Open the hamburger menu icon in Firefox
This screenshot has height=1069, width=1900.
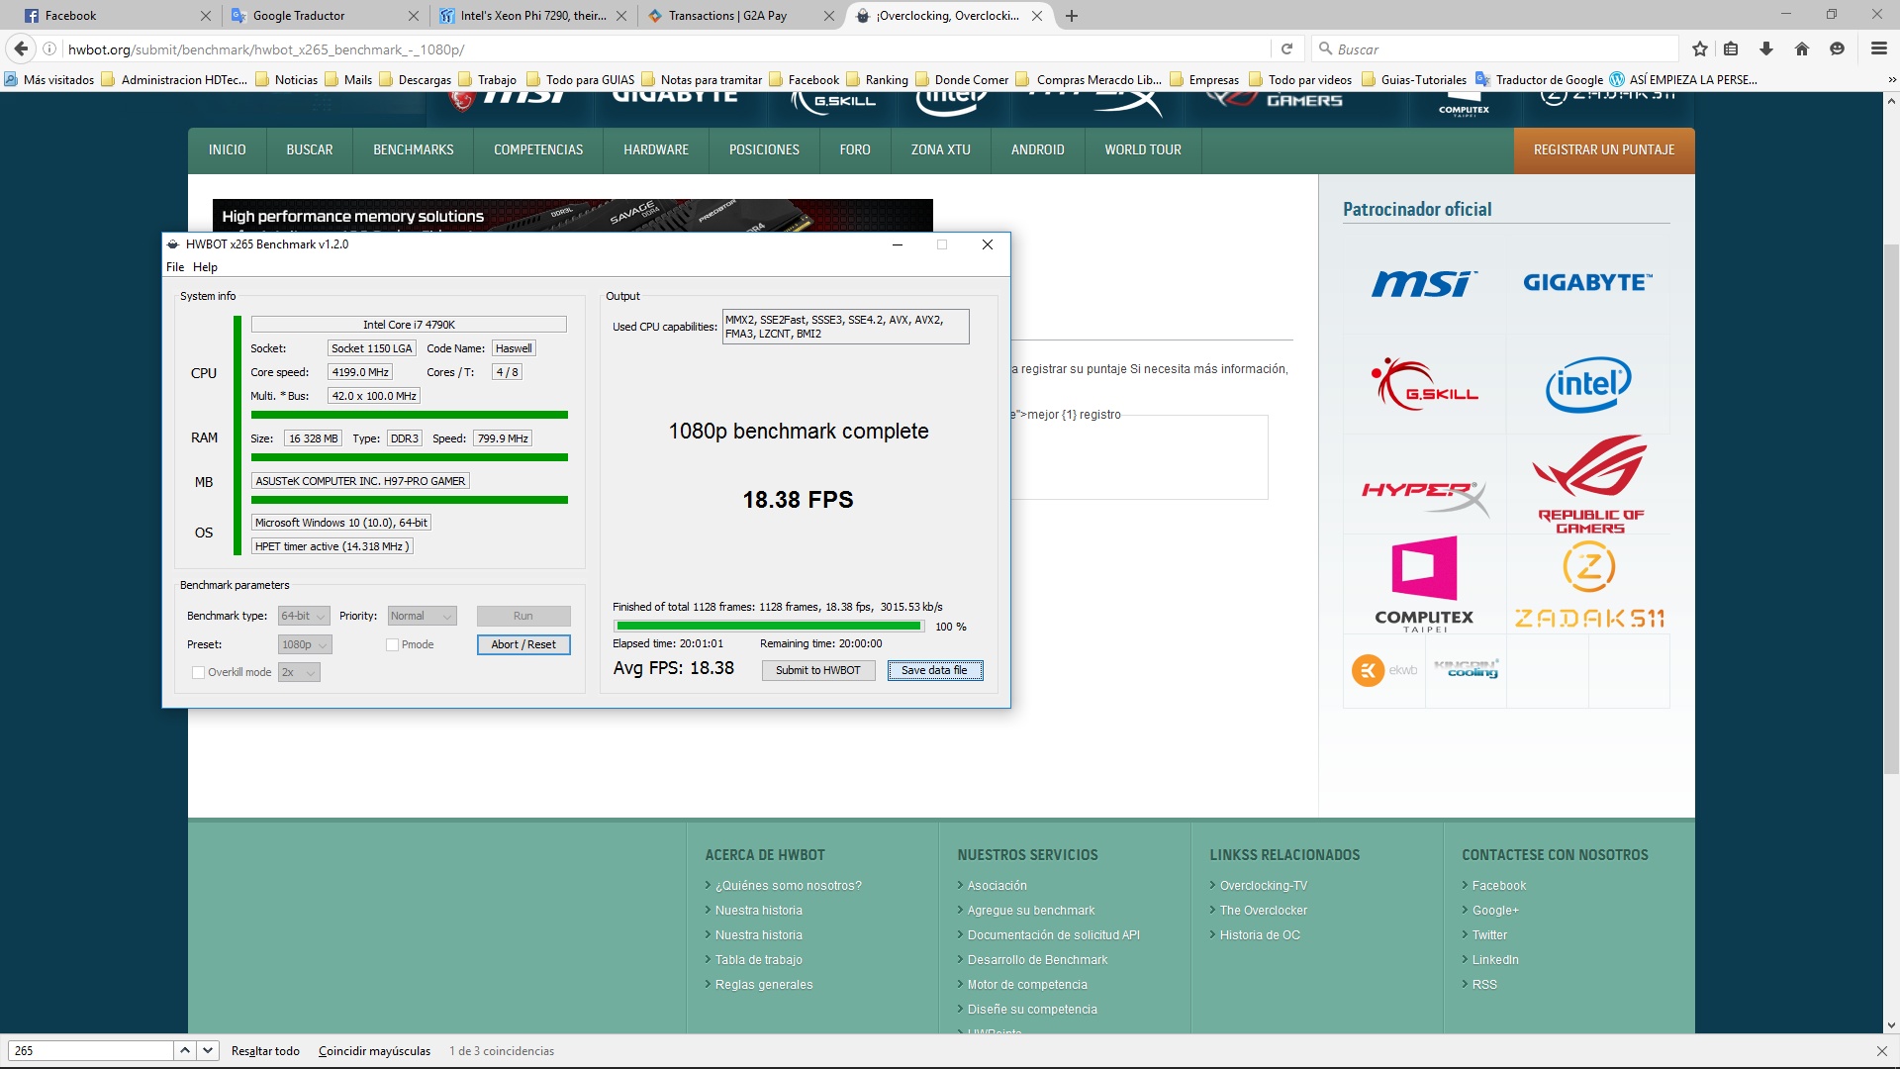pos(1878,49)
